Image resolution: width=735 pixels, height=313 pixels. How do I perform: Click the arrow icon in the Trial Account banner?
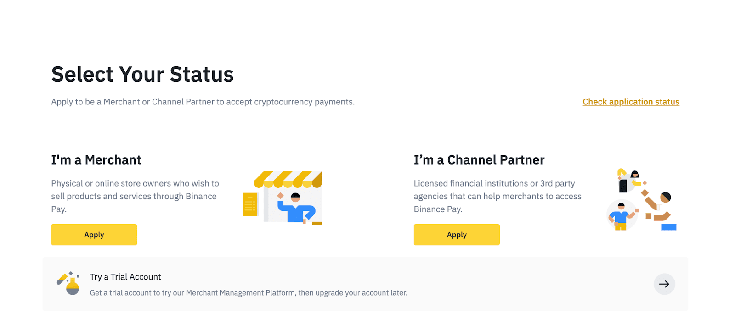664,284
